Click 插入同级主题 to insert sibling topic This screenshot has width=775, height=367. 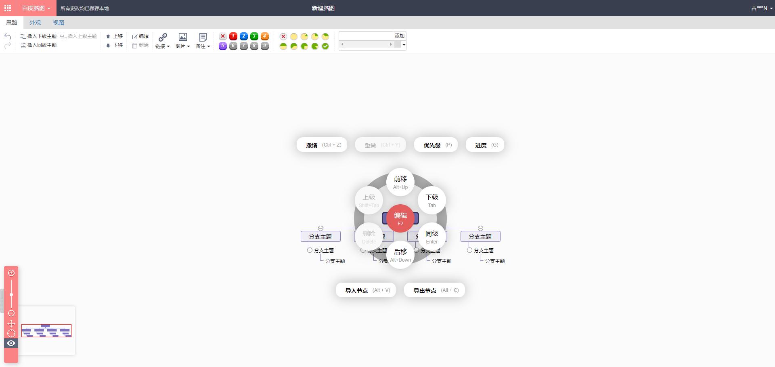[38, 45]
